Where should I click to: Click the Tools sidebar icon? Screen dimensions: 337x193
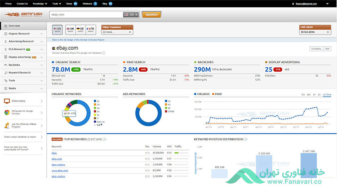coord(5,80)
